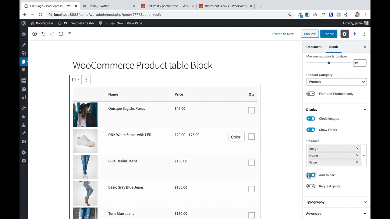Open block type switcher table dropdown

tap(75, 79)
